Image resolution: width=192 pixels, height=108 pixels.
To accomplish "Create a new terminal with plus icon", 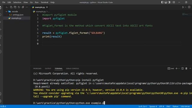I will pos(176,68).
